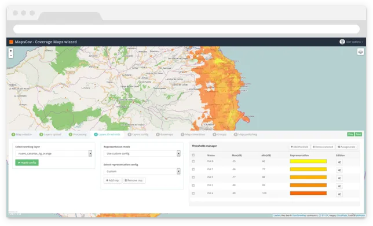Screen dimensions: 373x226
Task: Click the green Prev wizard button
Action: tap(350, 134)
